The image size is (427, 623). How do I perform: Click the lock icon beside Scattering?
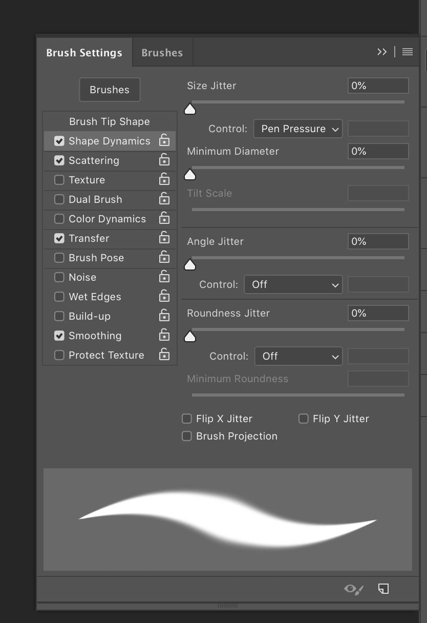pyautogui.click(x=164, y=159)
